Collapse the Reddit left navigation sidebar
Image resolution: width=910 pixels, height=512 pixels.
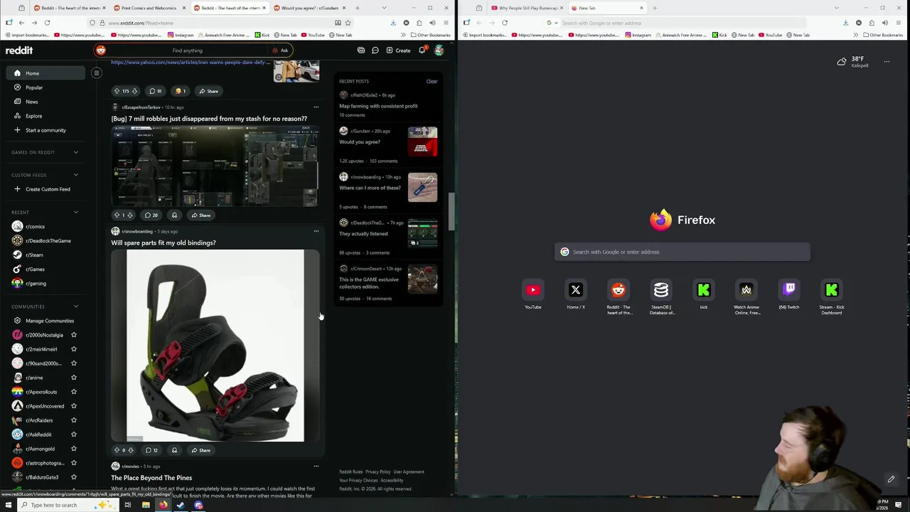(x=97, y=73)
